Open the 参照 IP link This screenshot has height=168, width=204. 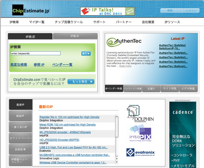pos(39,65)
